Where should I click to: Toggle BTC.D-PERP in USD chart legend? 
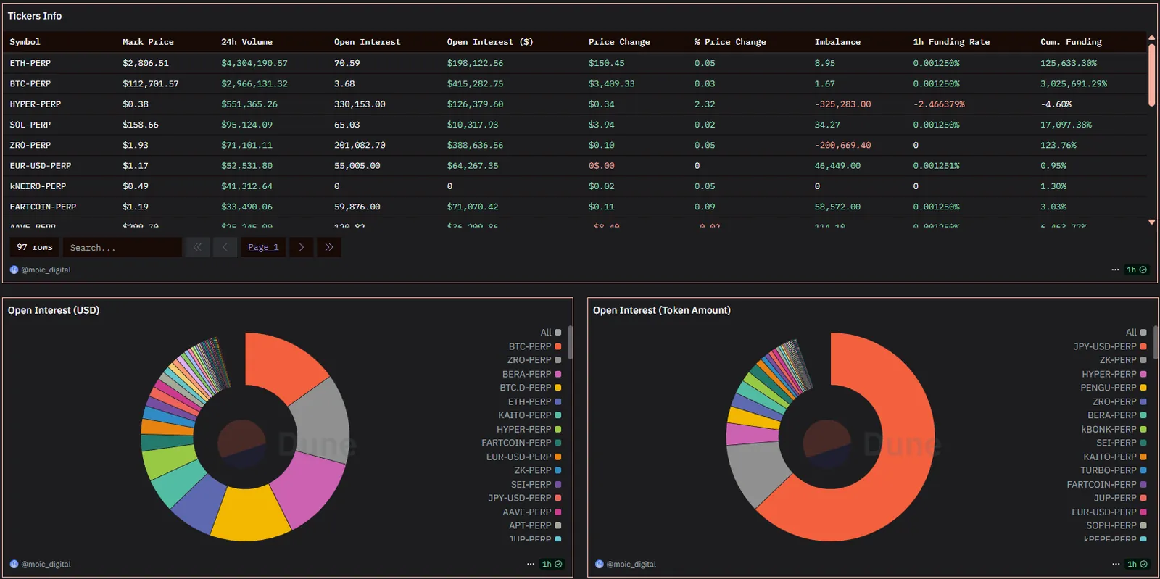(530, 388)
